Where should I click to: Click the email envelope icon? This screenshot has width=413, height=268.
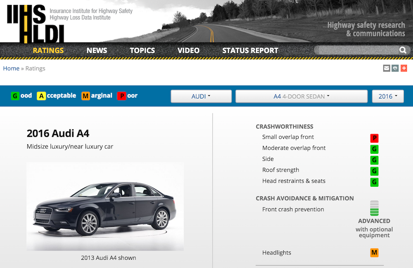pyautogui.click(x=387, y=68)
